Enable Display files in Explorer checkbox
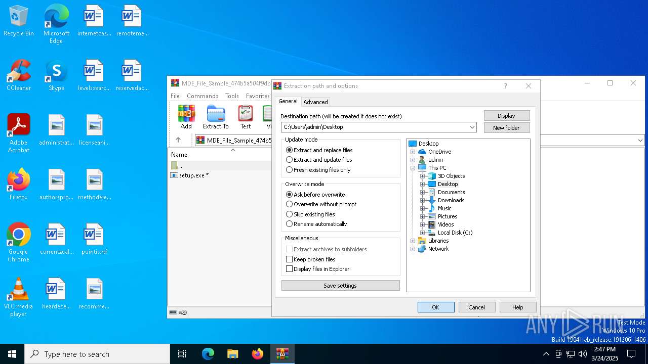Viewport: 648px width, 364px height. 290,269
